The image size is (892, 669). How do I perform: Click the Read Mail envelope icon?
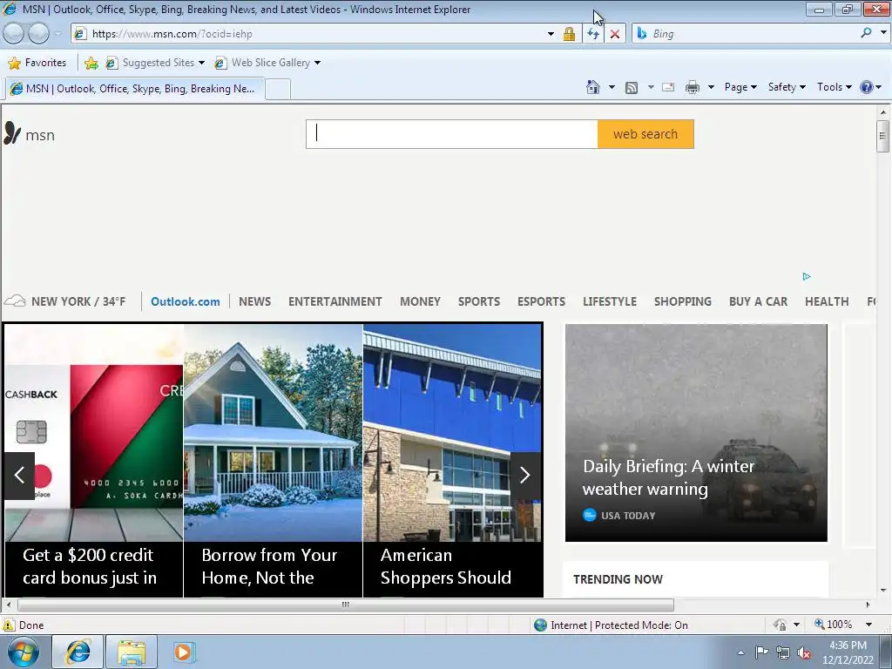click(668, 87)
